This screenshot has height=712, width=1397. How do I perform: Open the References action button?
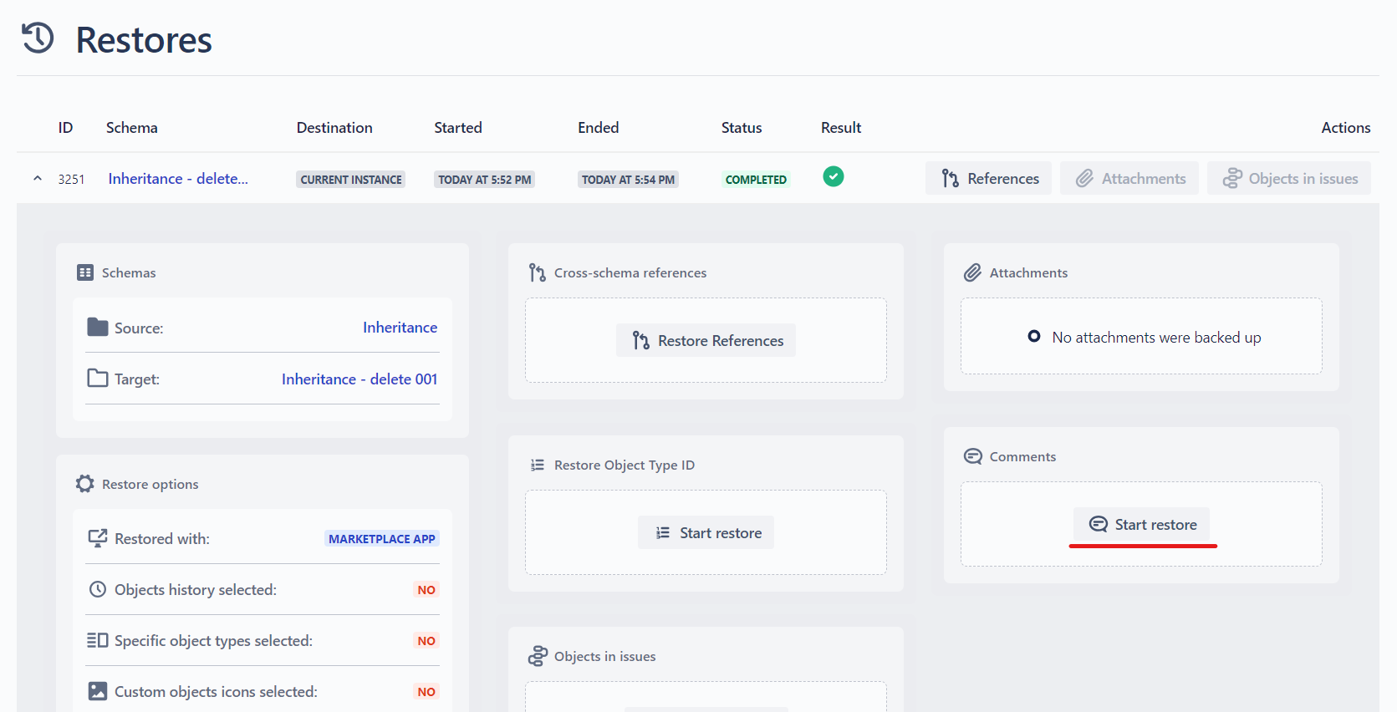click(988, 179)
